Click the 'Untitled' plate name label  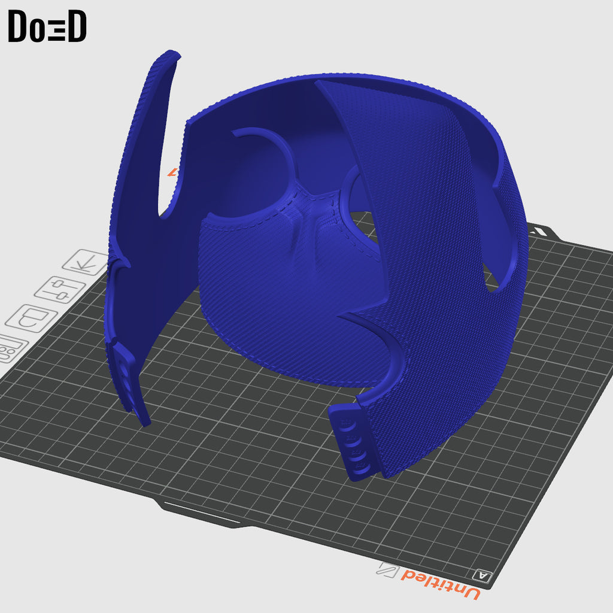441,585
